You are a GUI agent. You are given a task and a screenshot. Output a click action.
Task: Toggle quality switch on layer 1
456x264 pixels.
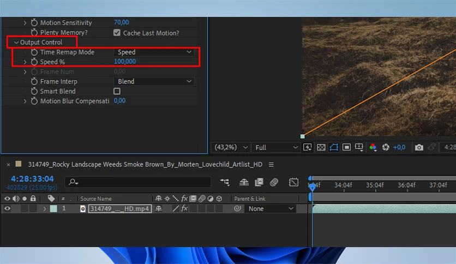tap(175, 208)
